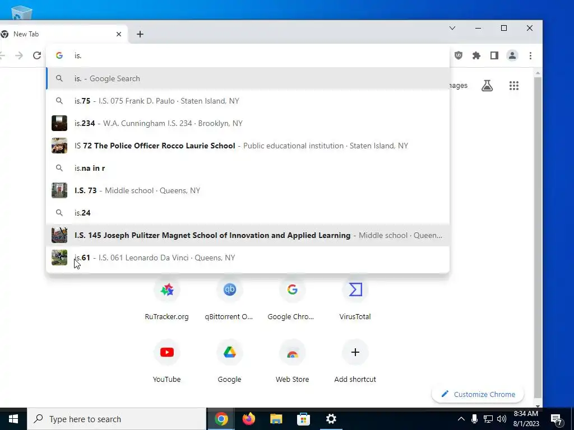This screenshot has height=430, width=574.
Task: Click the microphone tray icon
Action: tap(474, 419)
